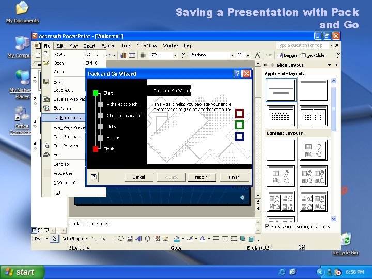Image resolution: width=372 pixels, height=279 pixels.
Task: Click the Insert Picture icon
Action: pyautogui.click(x=165, y=238)
